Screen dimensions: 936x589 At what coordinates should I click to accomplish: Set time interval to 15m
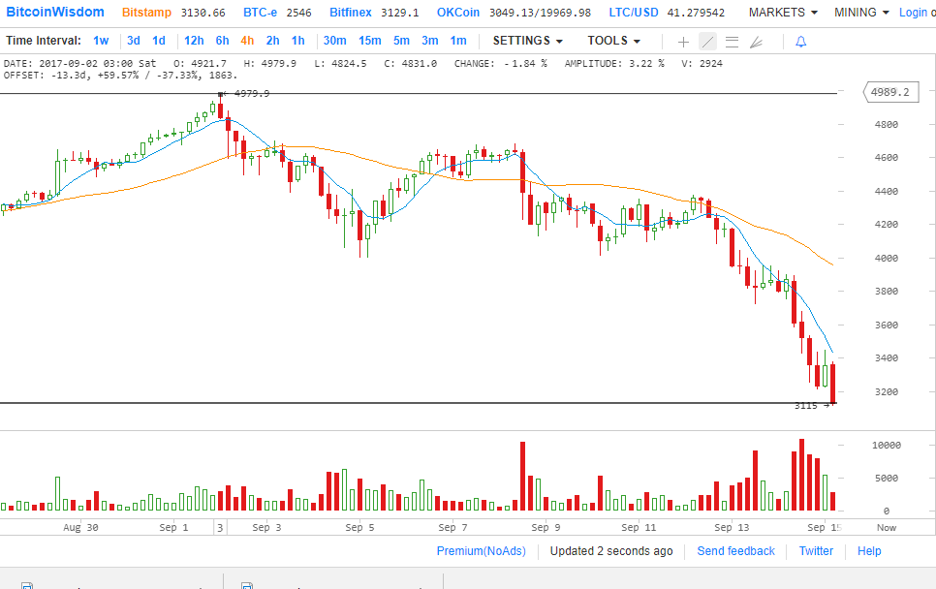click(x=369, y=41)
